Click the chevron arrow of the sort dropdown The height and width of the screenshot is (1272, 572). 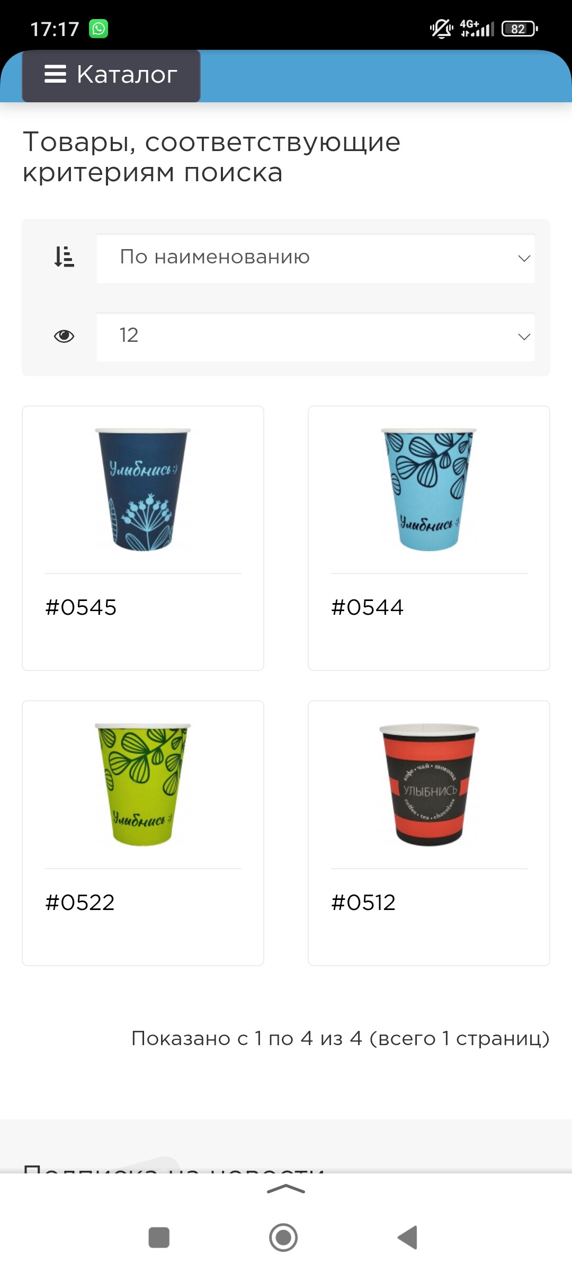coord(524,259)
